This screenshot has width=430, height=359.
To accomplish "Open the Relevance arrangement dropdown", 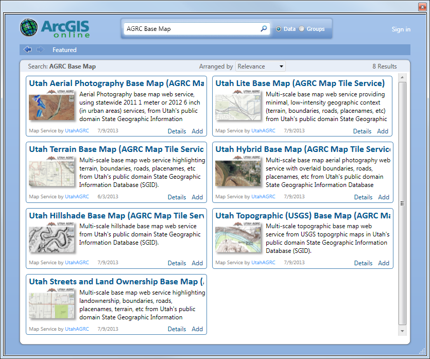I will point(260,66).
